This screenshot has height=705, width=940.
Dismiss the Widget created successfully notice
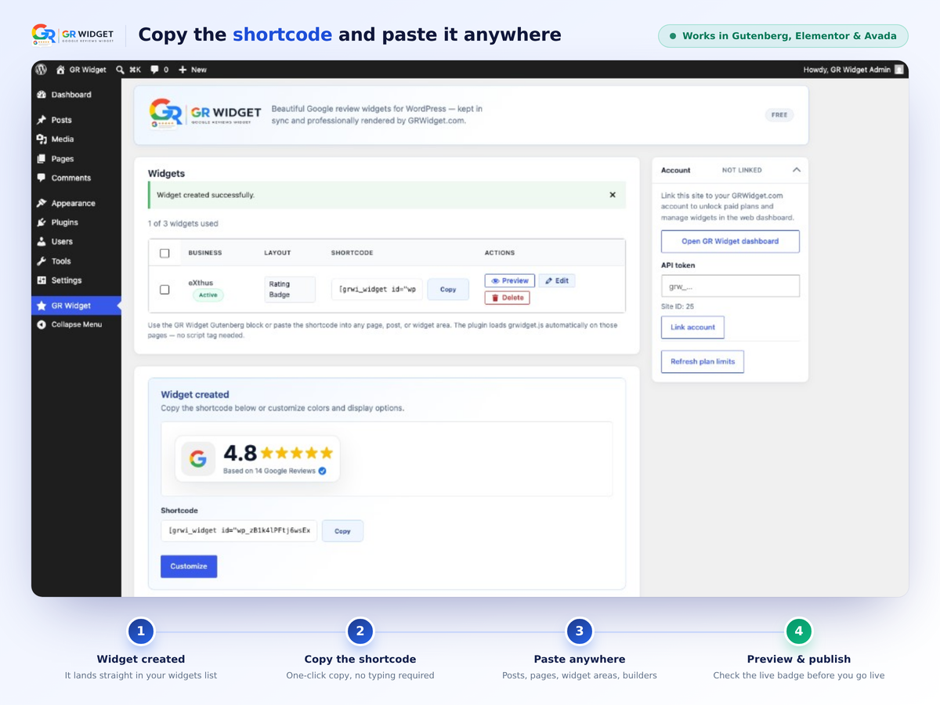click(x=613, y=195)
